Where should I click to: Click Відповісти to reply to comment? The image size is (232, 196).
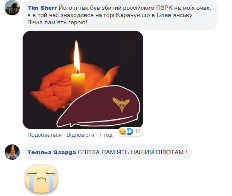coord(80,135)
